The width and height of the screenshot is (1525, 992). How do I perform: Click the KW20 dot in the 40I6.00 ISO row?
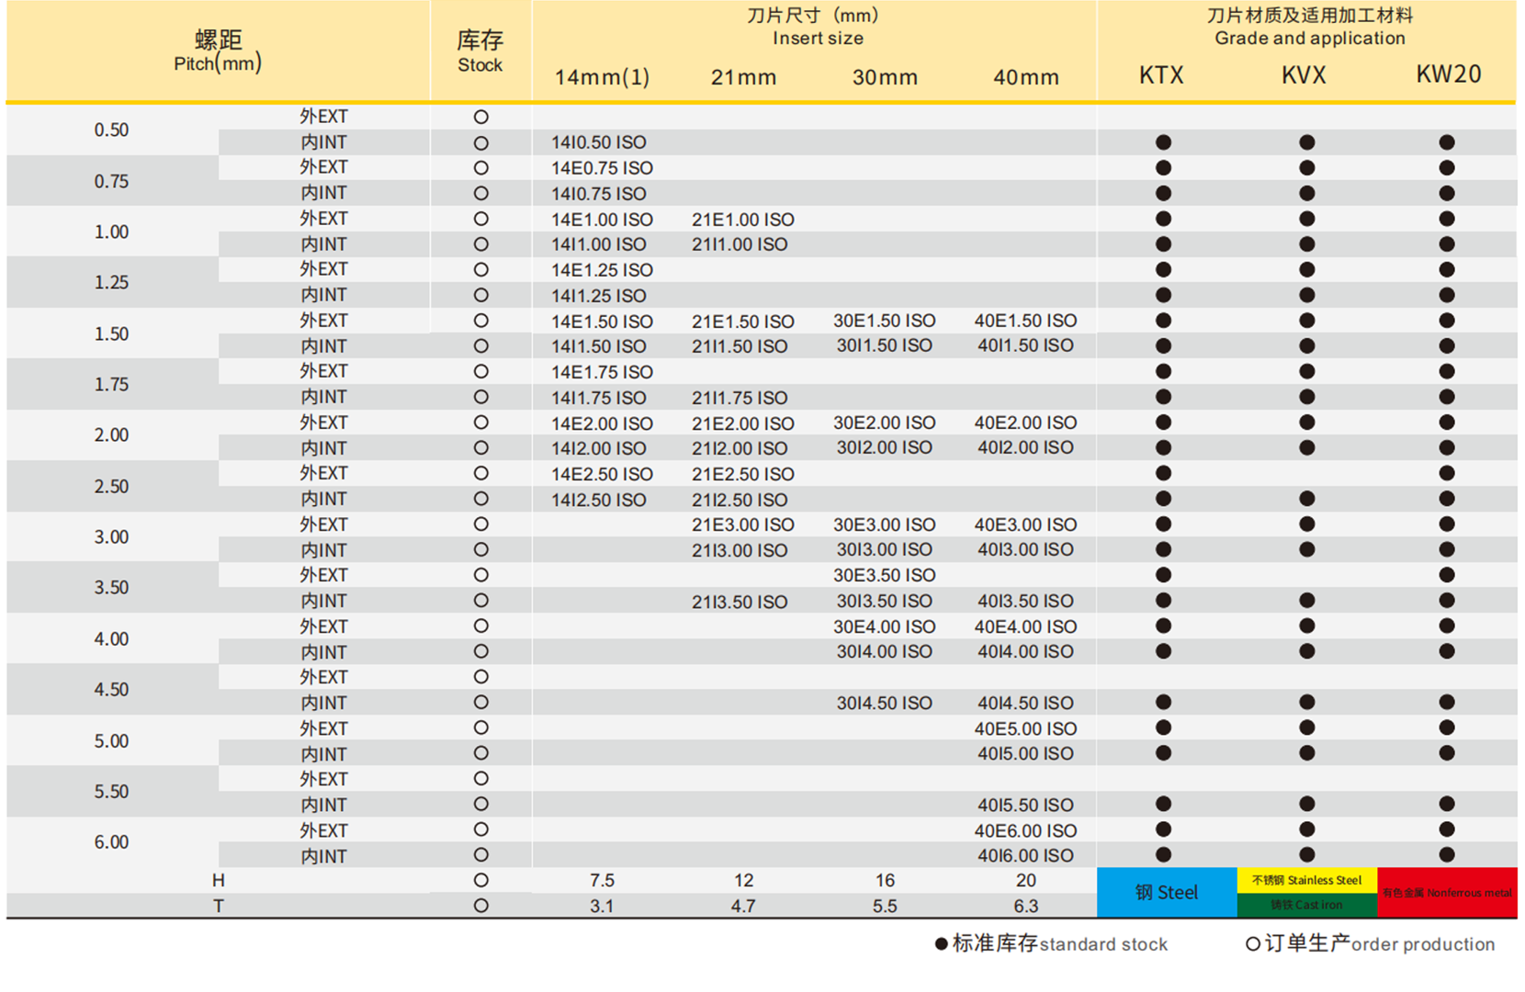(x=1447, y=855)
